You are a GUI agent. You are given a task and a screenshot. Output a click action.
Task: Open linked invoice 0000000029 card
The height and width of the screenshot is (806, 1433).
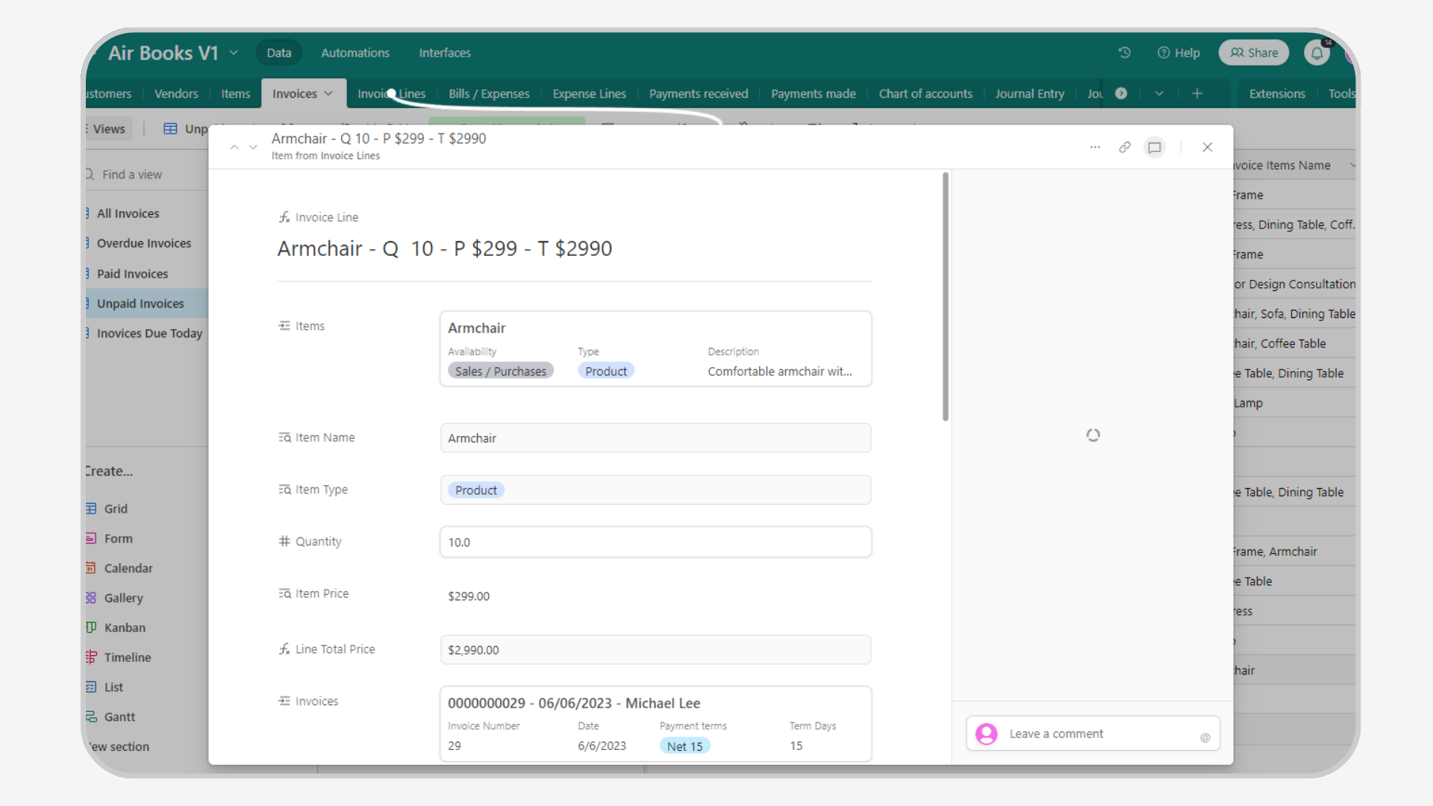click(x=655, y=724)
